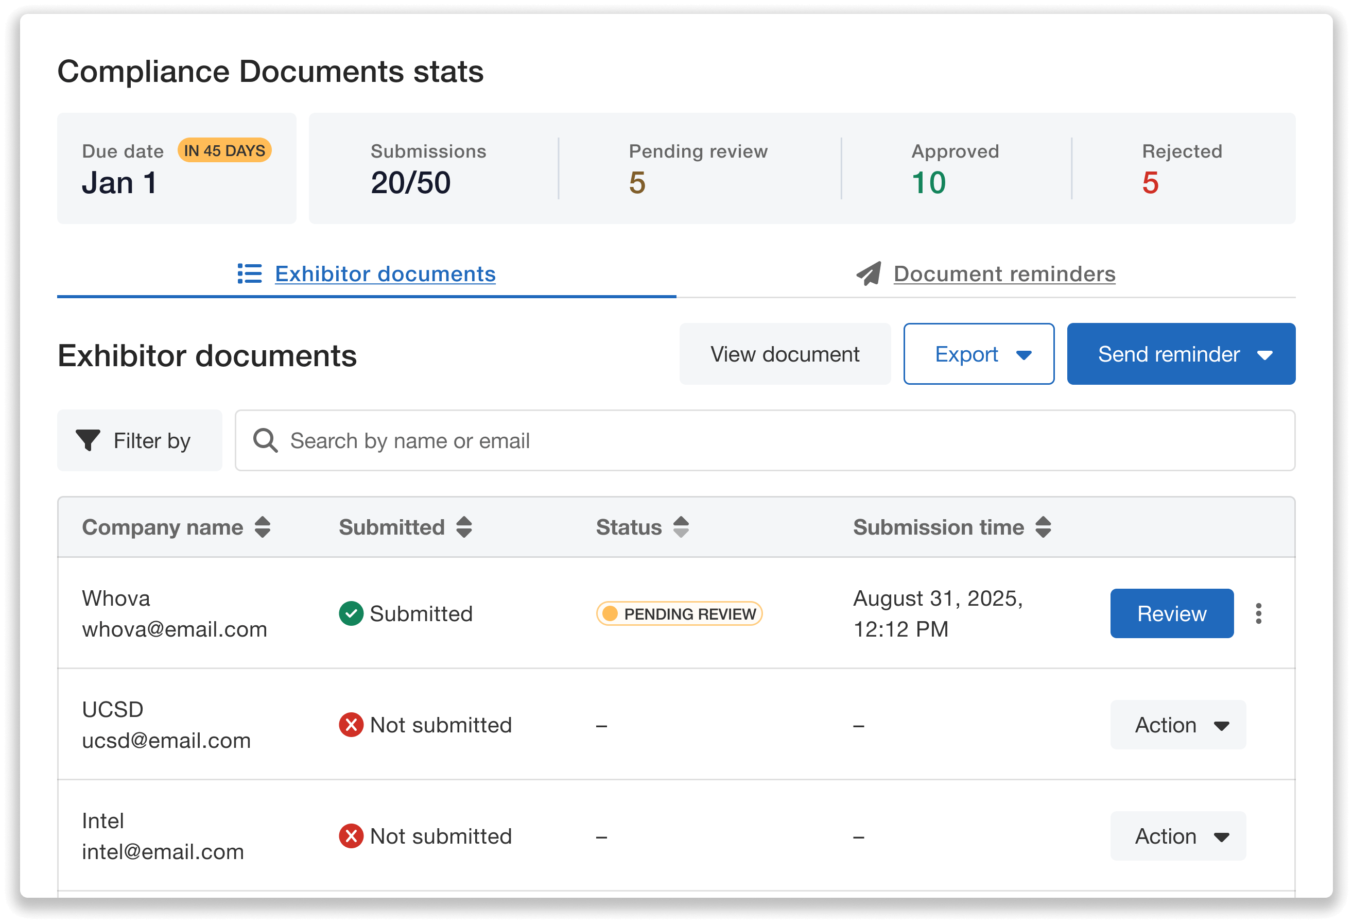Viewport: 1353px width, 924px height.
Task: Click the funnel icon in Filter by
Action: tap(89, 441)
